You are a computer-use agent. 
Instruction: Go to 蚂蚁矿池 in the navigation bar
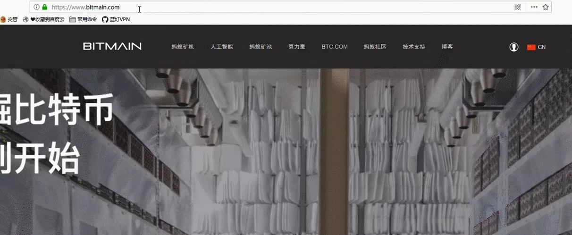click(261, 47)
